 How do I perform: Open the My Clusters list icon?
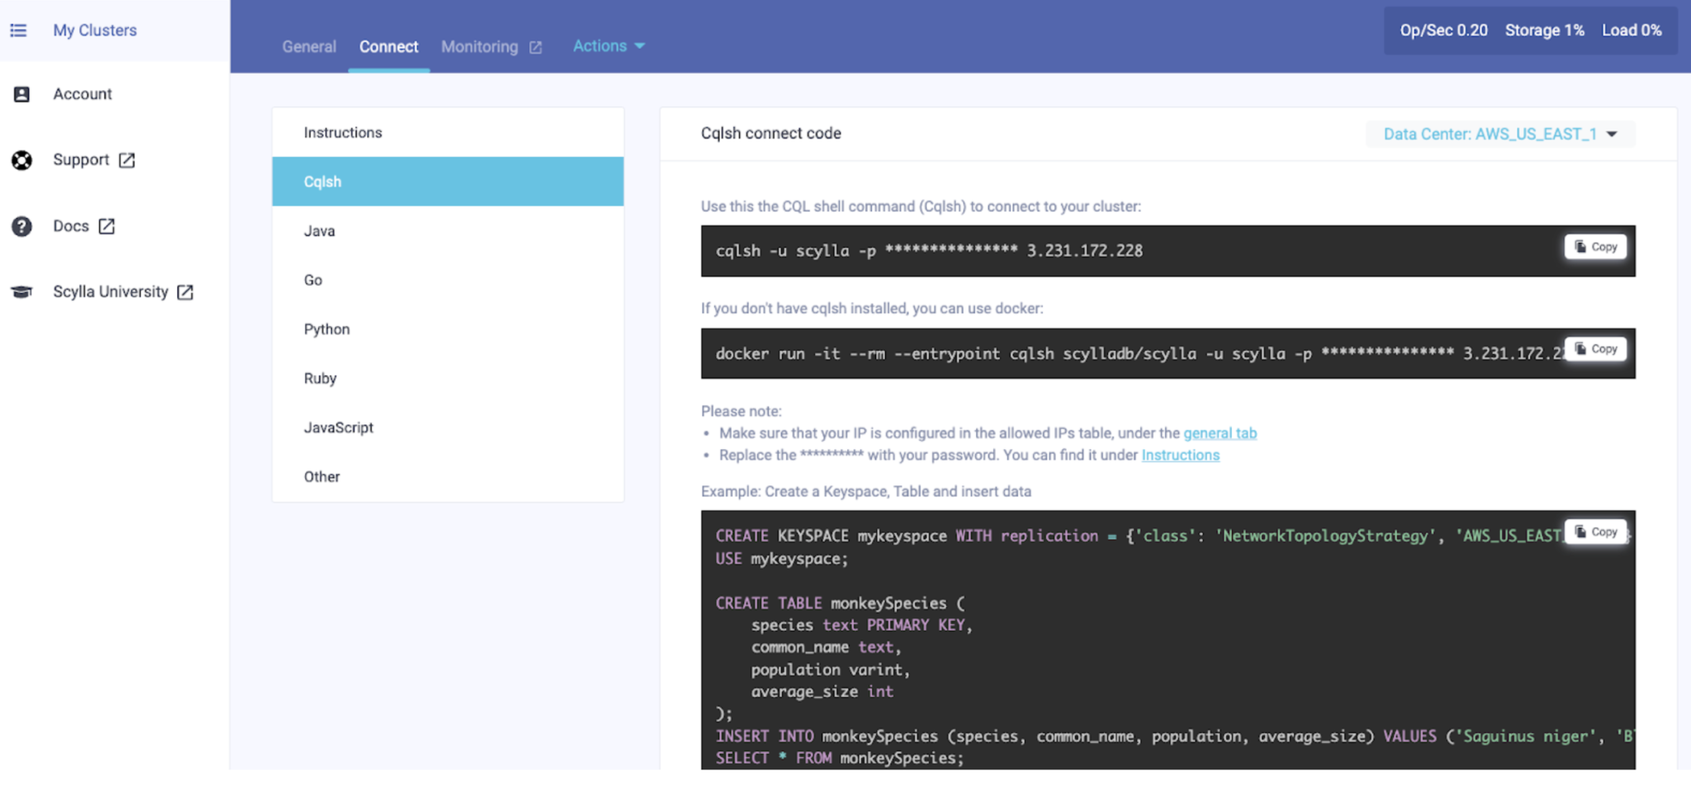[x=19, y=30]
